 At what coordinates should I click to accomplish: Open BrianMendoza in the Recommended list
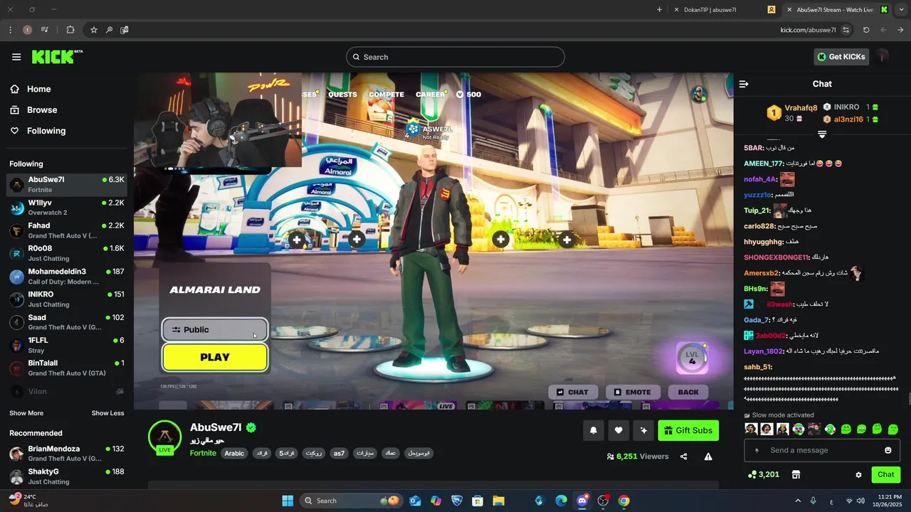click(67, 454)
